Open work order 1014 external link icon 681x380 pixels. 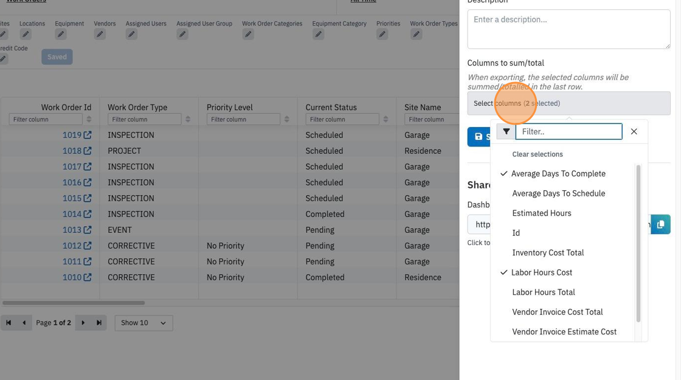(x=88, y=214)
